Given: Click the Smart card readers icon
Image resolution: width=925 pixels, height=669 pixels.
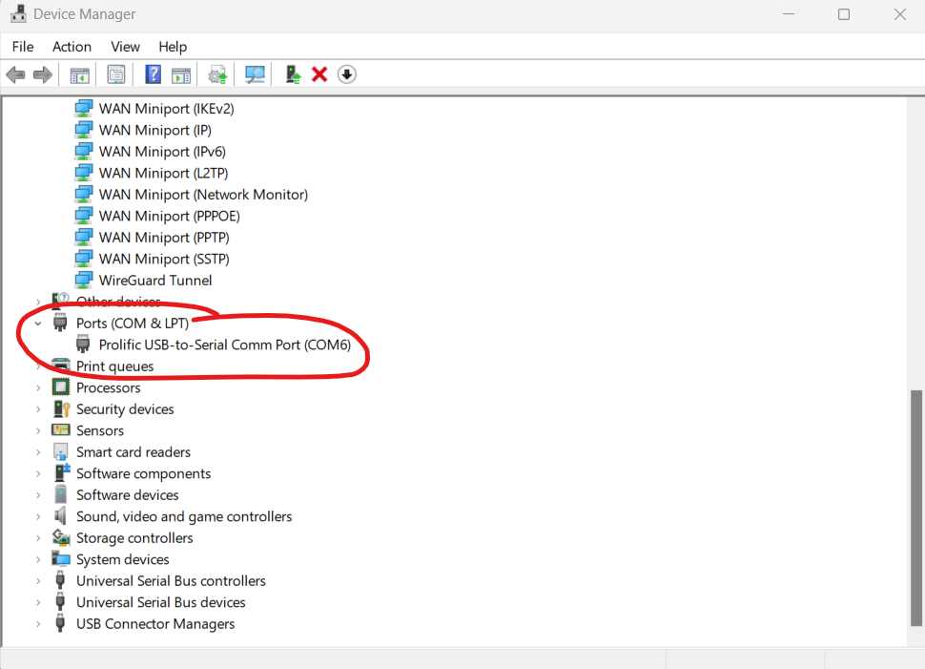Looking at the screenshot, I should [x=61, y=452].
